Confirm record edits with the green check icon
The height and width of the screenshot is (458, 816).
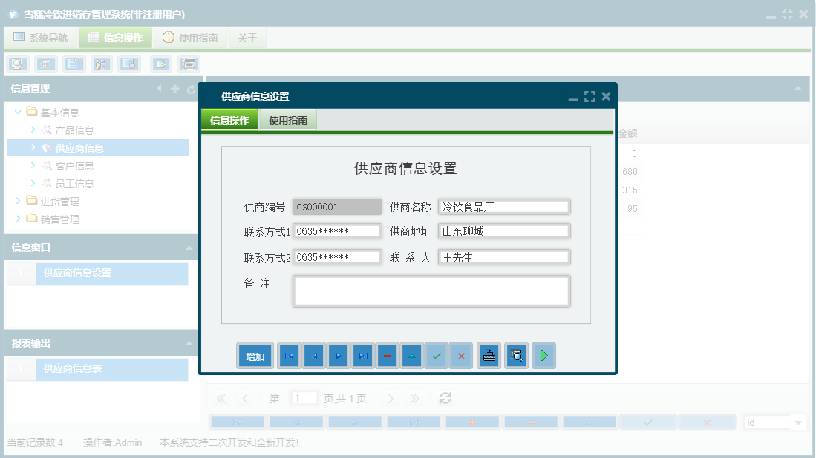(x=437, y=355)
